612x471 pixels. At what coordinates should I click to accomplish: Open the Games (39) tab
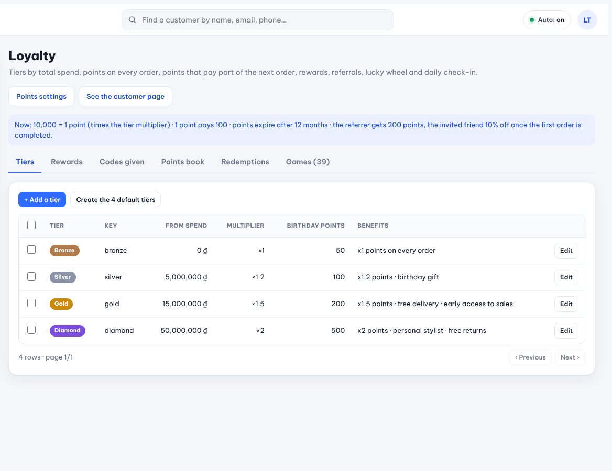point(308,162)
